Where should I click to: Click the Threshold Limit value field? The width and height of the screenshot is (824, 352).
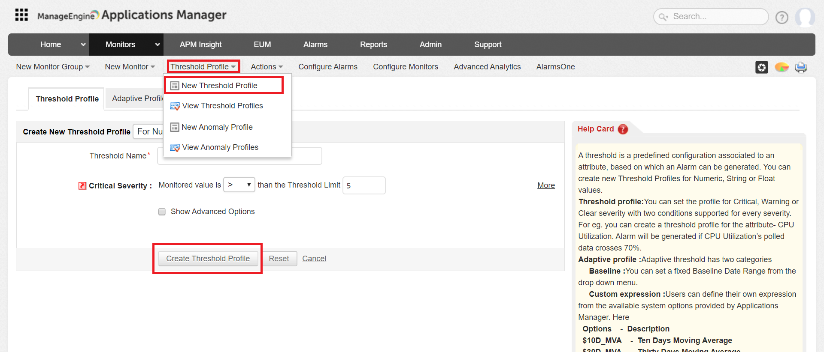(364, 185)
